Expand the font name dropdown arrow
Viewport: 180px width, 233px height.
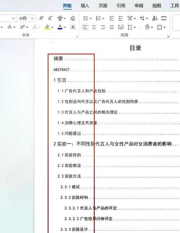13,18
